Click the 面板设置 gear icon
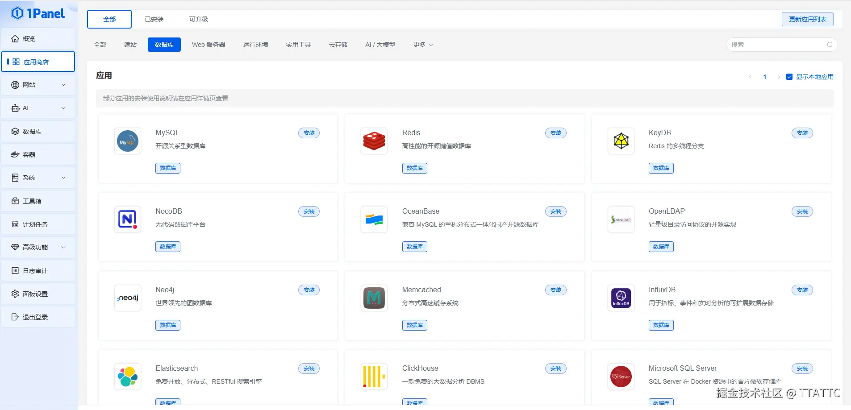 15,294
